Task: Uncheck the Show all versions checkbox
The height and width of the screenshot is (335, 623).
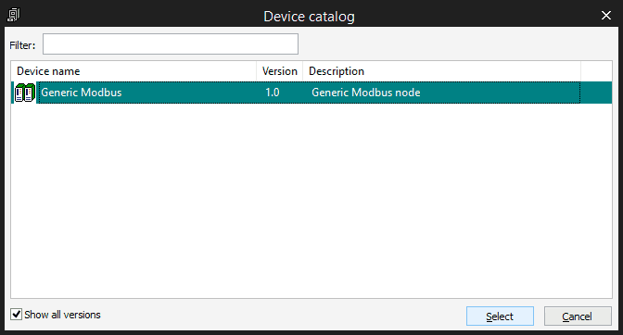Action: coord(17,315)
